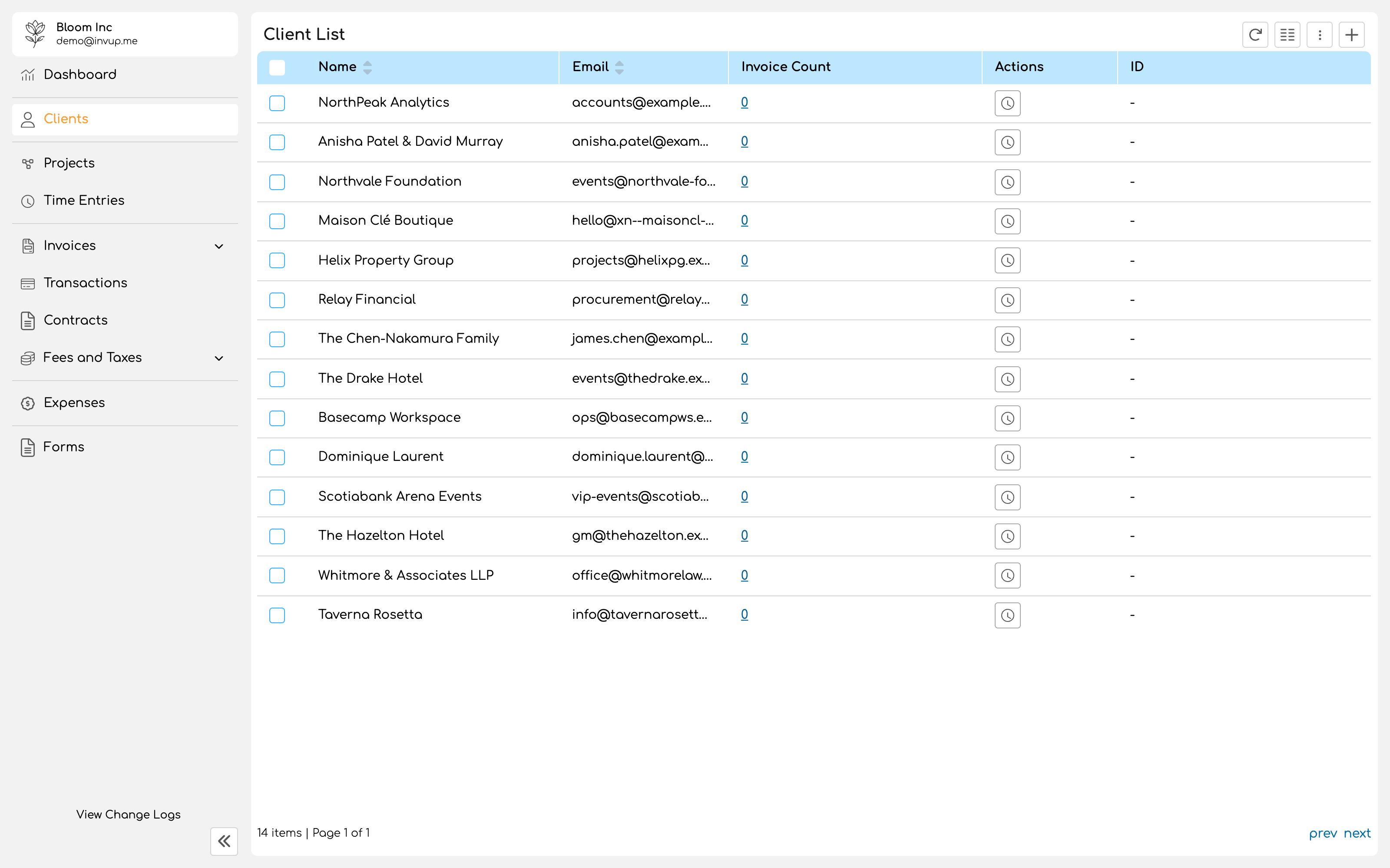Click clock action icon for The Hazelton Hotel
Viewport: 1390px width, 868px height.
pos(1007,536)
